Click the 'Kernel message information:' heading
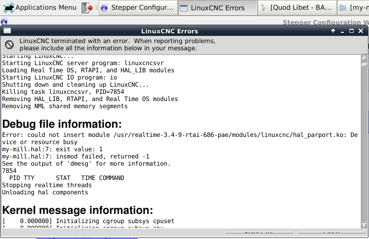369x239 pixels. [77, 210]
